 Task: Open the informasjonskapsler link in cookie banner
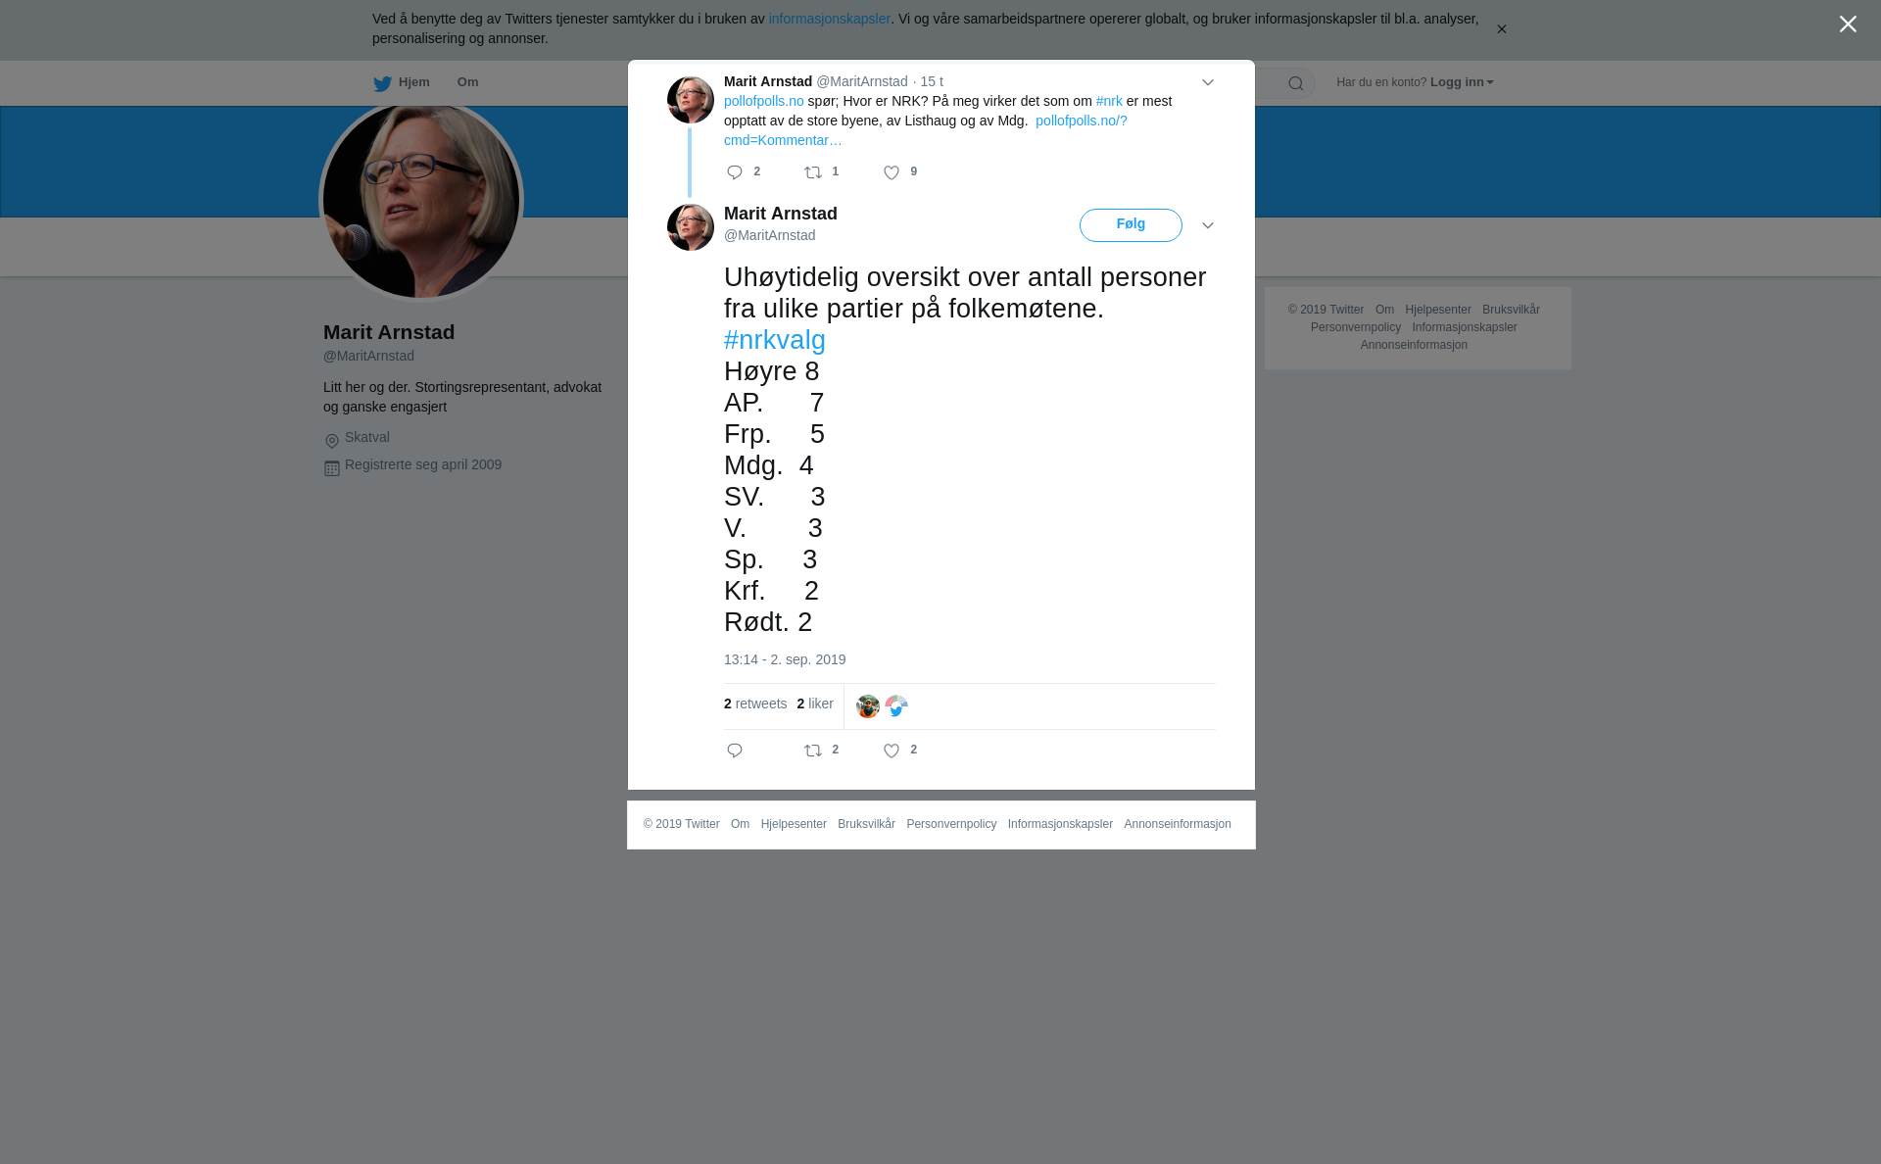click(829, 19)
